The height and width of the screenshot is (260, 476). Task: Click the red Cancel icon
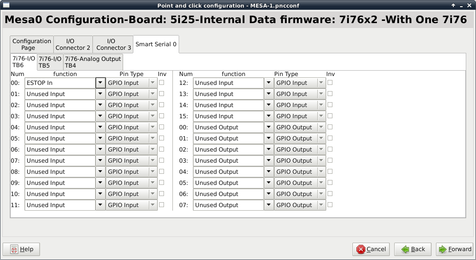pyautogui.click(x=361, y=249)
